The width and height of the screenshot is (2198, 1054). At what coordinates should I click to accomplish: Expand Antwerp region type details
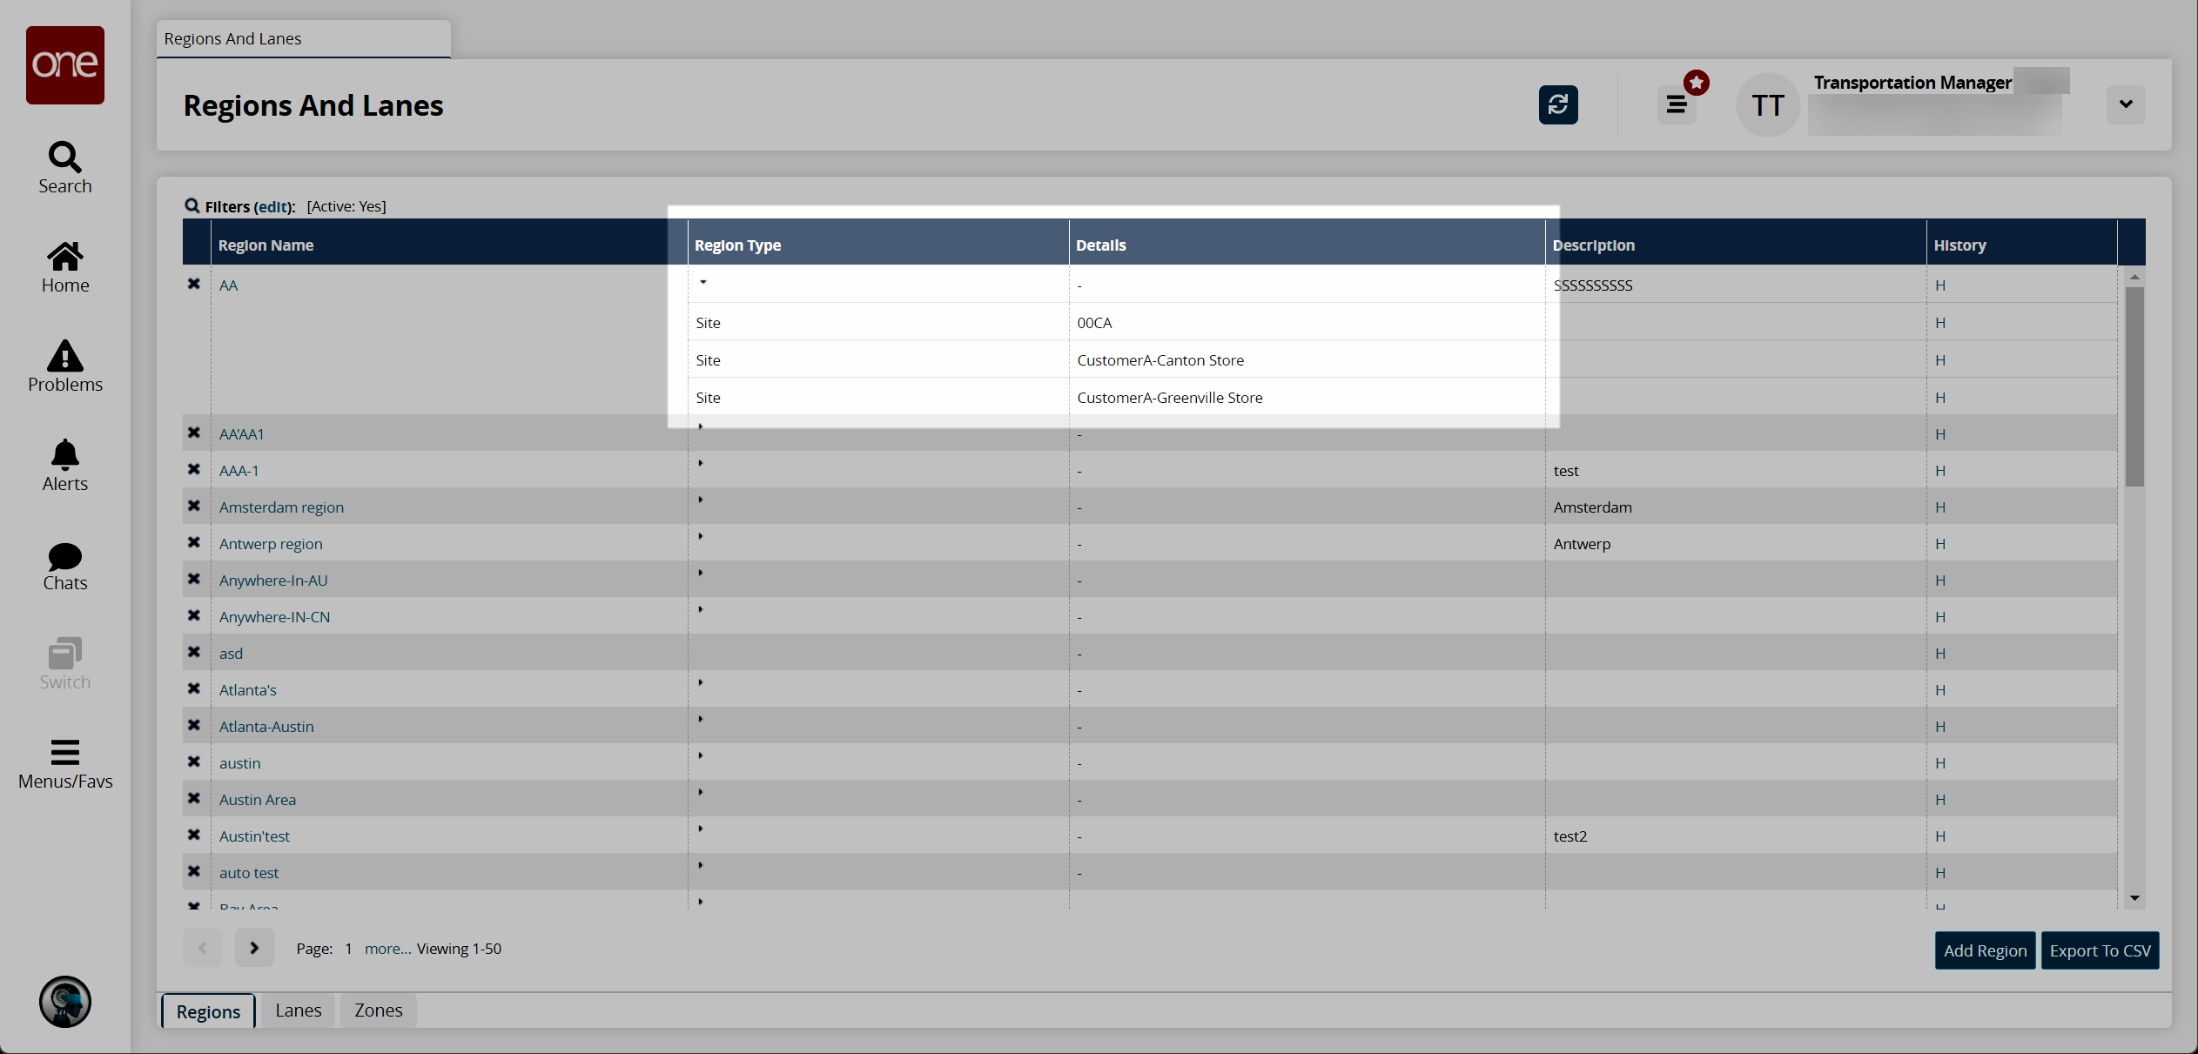tap(700, 536)
